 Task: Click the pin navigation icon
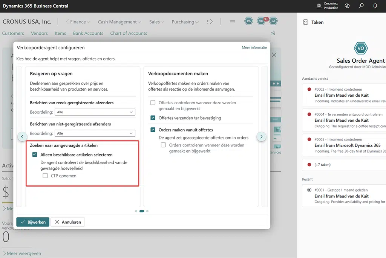tap(273, 33)
